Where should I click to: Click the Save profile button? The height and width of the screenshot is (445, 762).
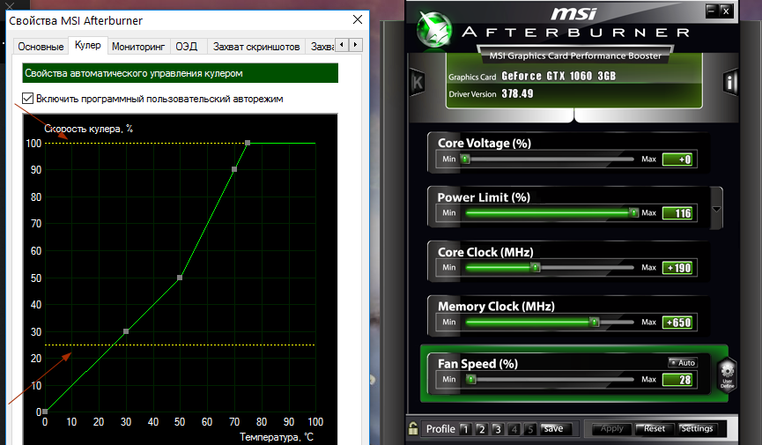pos(554,428)
